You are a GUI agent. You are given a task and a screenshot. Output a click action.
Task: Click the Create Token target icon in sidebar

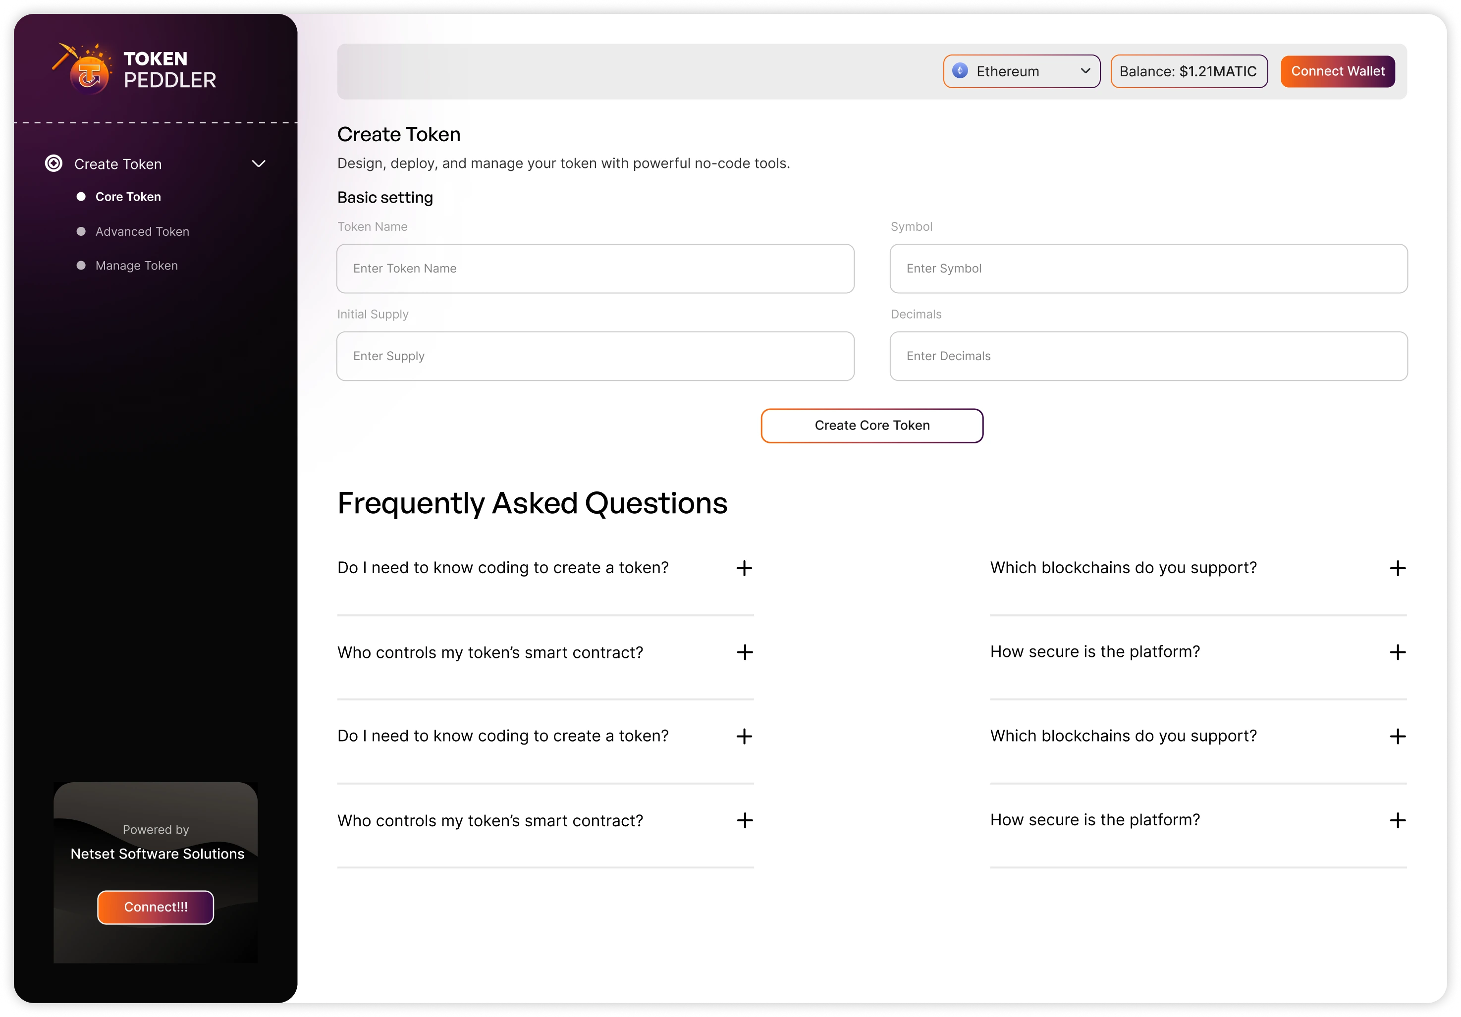pos(54,163)
